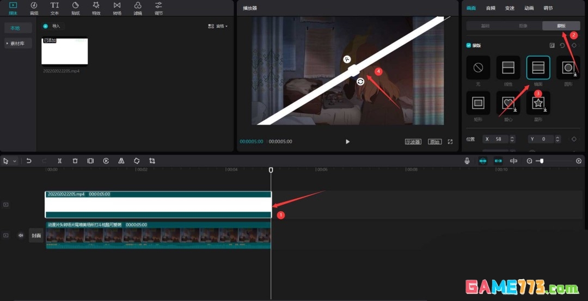Click the 原始 original ratio button
The width and height of the screenshot is (588, 301).
pos(434,142)
